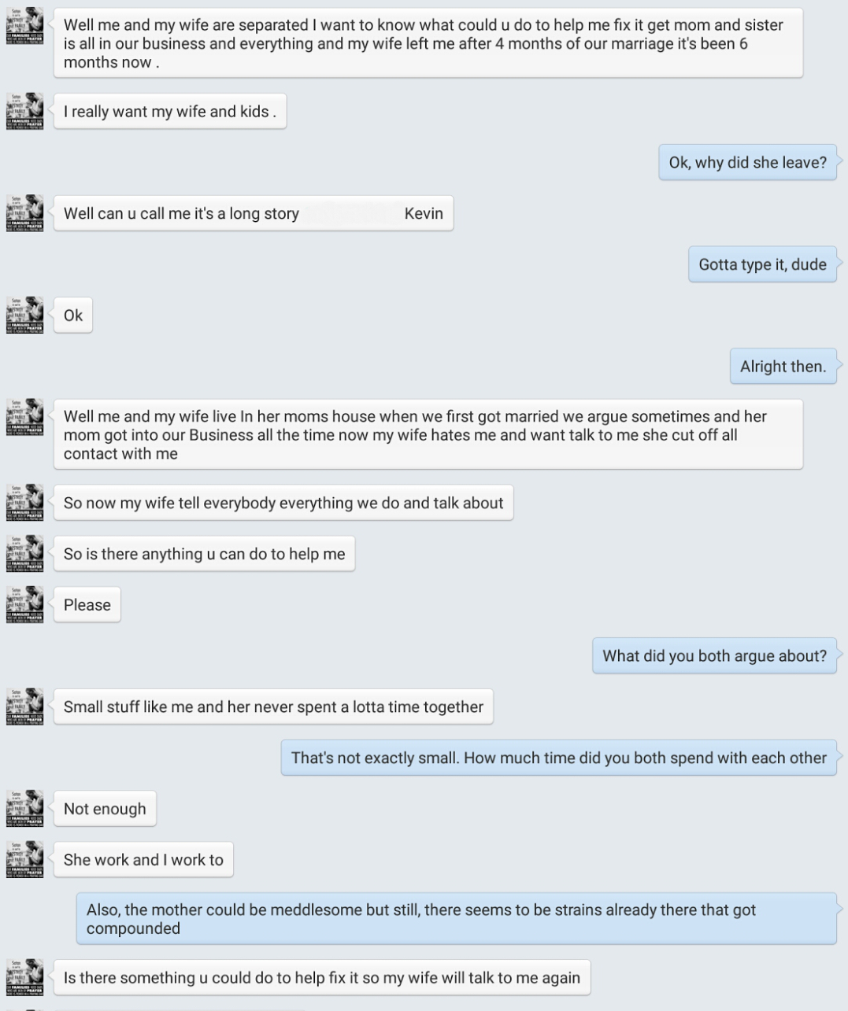Tap the "Alright then." reply bubble

(x=783, y=366)
